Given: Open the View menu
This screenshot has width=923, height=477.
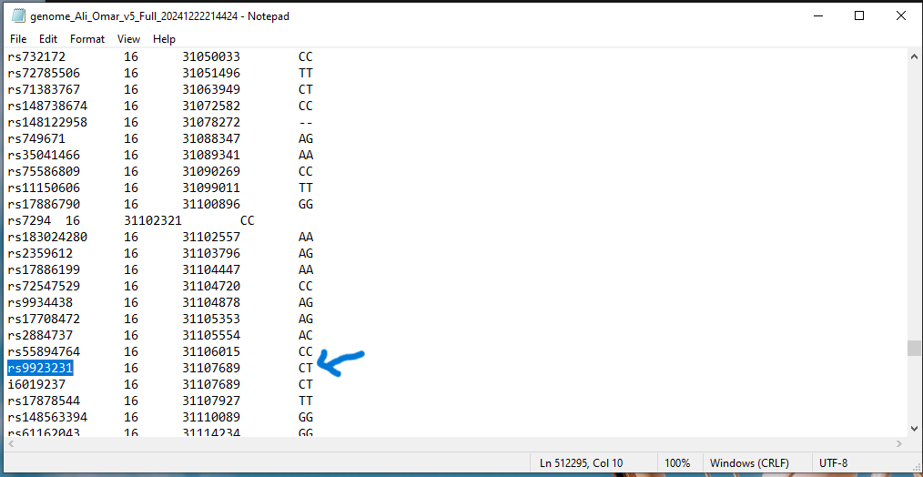Looking at the screenshot, I should (x=129, y=39).
